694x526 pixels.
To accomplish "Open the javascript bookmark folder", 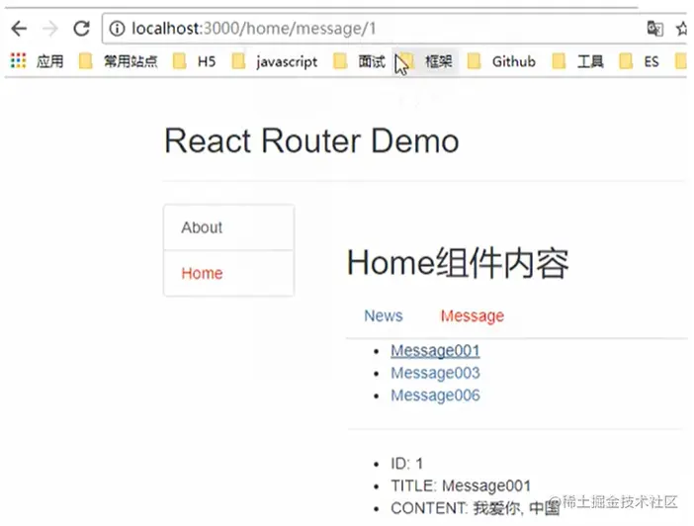I will 275,61.
